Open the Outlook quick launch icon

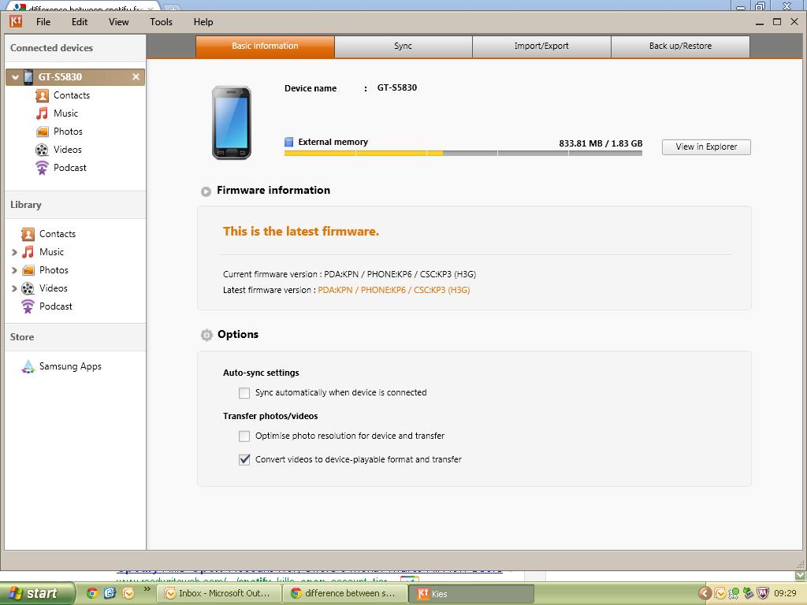click(x=128, y=593)
